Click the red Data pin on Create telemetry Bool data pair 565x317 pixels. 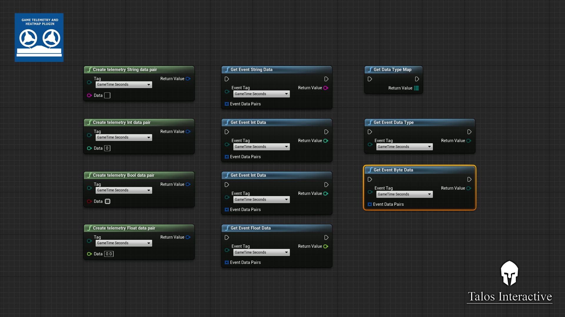[89, 201]
